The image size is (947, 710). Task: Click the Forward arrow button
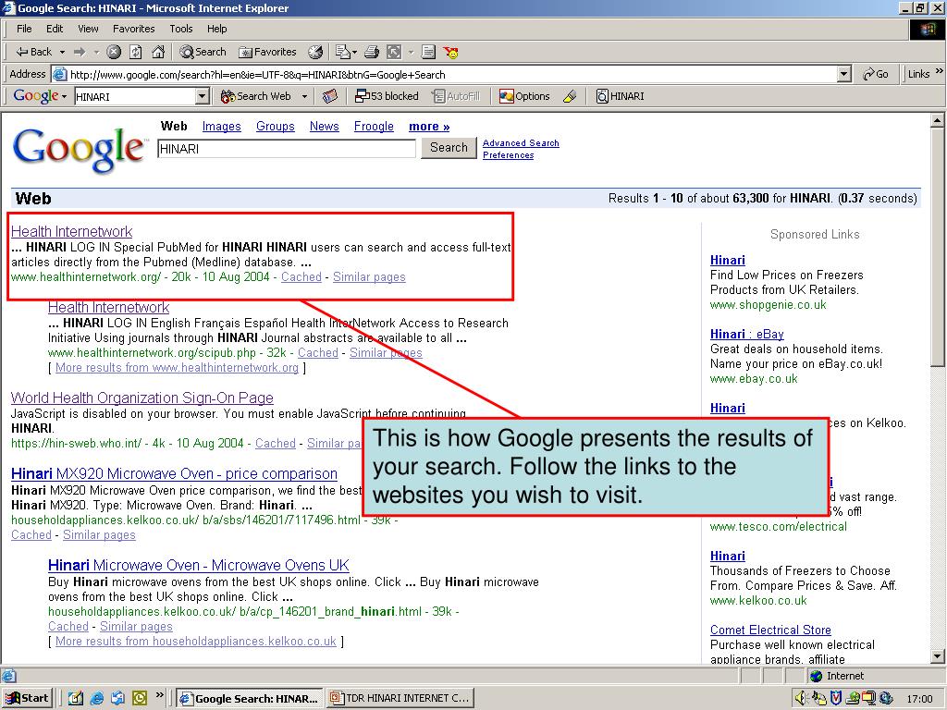tap(80, 52)
